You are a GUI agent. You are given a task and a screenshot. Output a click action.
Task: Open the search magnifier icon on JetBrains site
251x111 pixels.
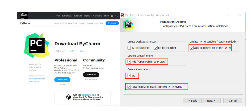pos(117,16)
